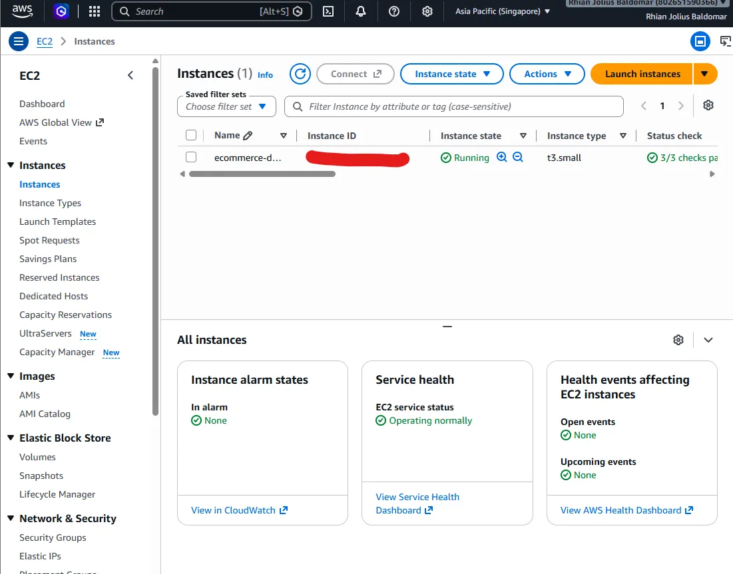Open top navigation settings gear
Screen dimensions: 733x574
[427, 11]
